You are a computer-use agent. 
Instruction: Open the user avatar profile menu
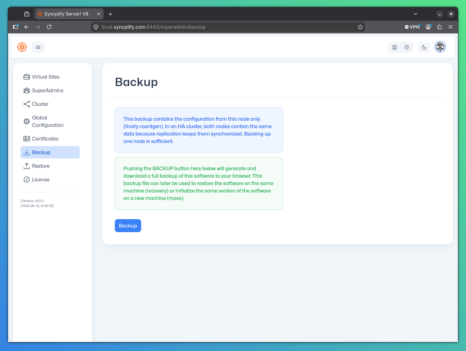(x=440, y=47)
